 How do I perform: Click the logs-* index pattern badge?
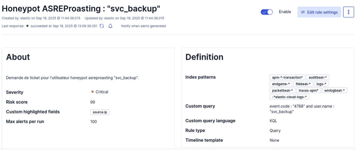(321, 84)
